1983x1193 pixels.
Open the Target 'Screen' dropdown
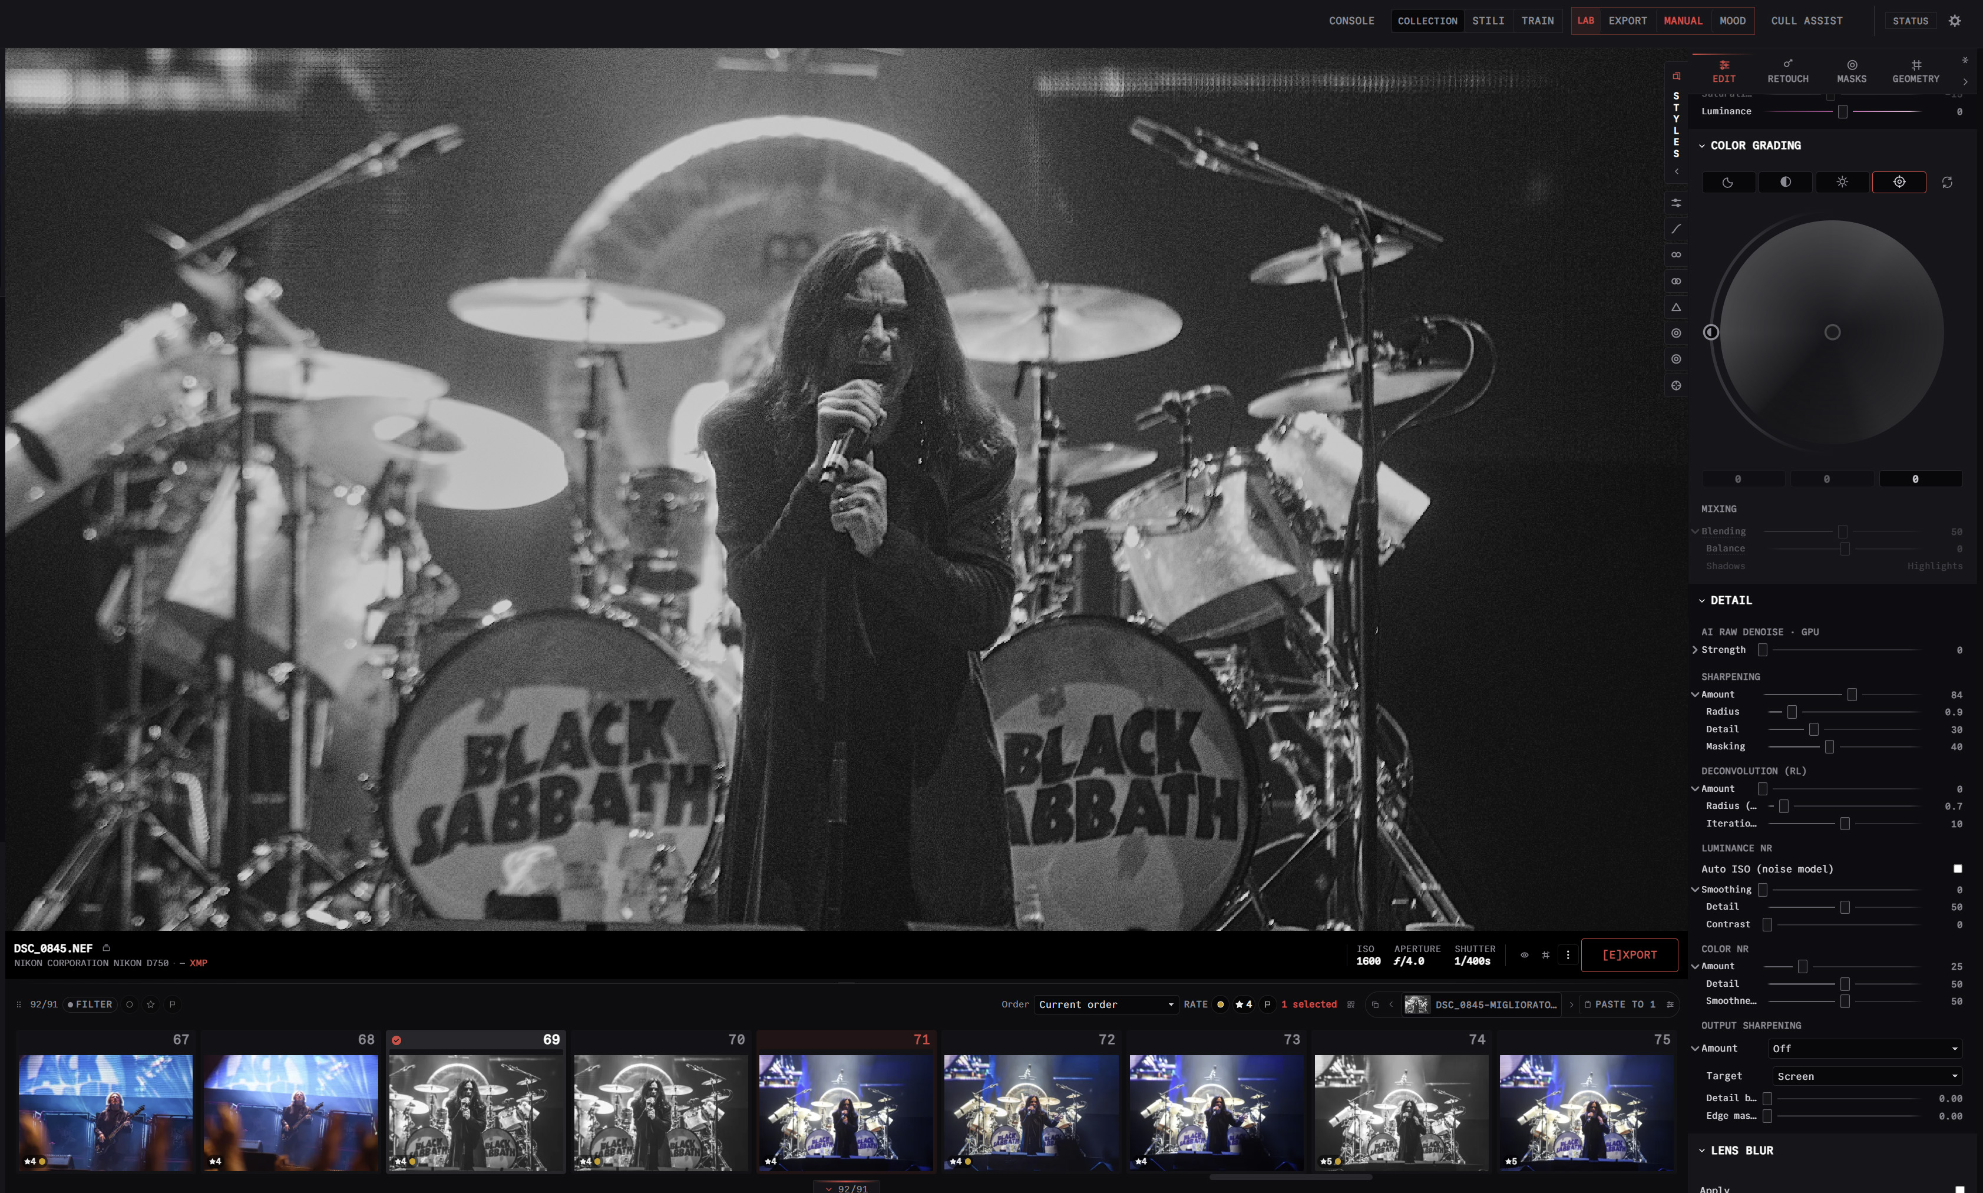tap(1868, 1076)
